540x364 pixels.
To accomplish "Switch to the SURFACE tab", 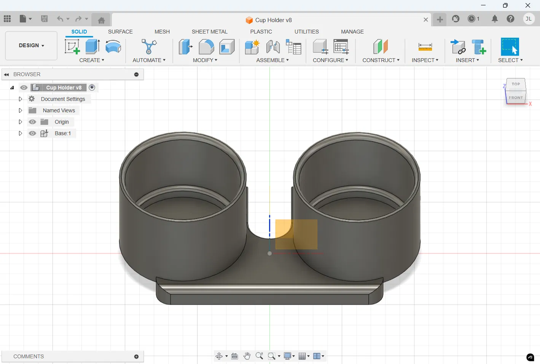I will 120,32.
